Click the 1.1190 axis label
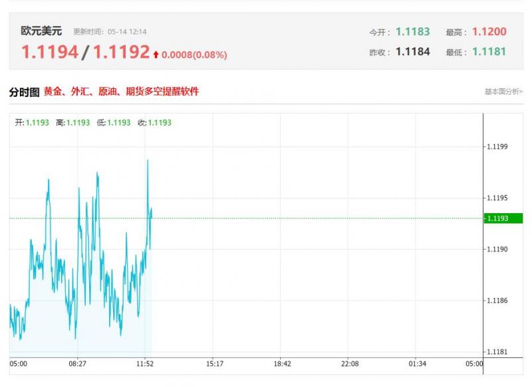Viewport: 532px width, 387px height. tap(497, 249)
